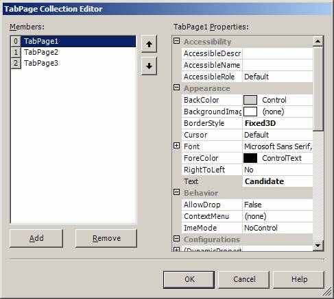Expand the Font property

(x=176, y=146)
